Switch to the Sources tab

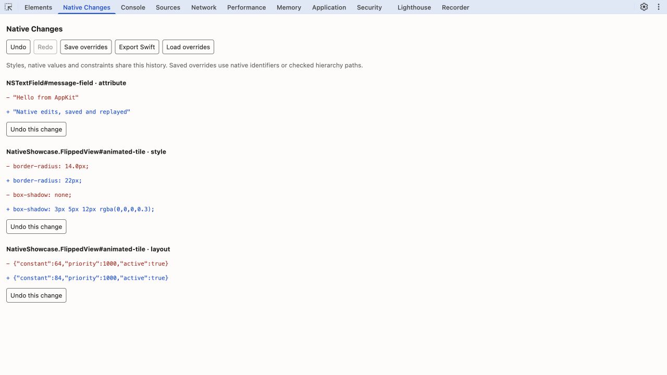pyautogui.click(x=168, y=7)
